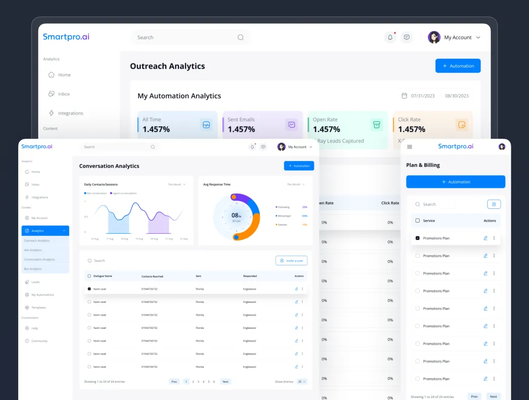
Task: Open the Show Entries 25 dropdown
Action: pyautogui.click(x=302, y=382)
